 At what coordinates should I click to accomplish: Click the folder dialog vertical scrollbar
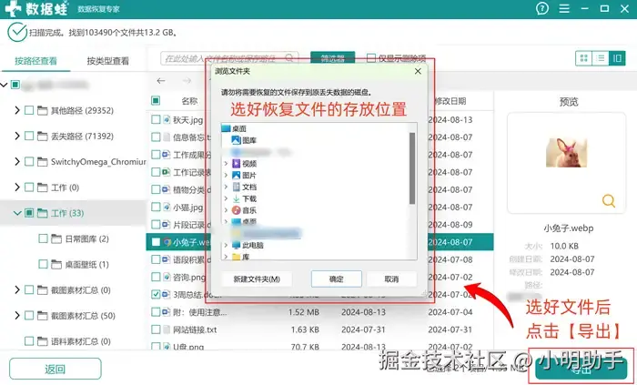(412, 168)
